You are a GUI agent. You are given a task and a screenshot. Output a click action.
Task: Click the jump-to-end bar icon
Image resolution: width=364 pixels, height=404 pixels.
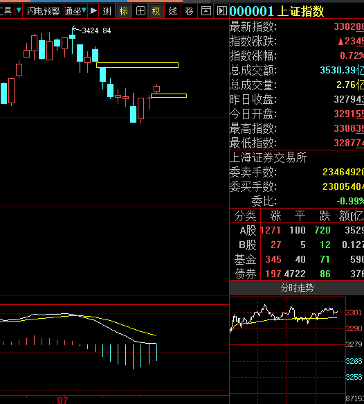pos(221,11)
